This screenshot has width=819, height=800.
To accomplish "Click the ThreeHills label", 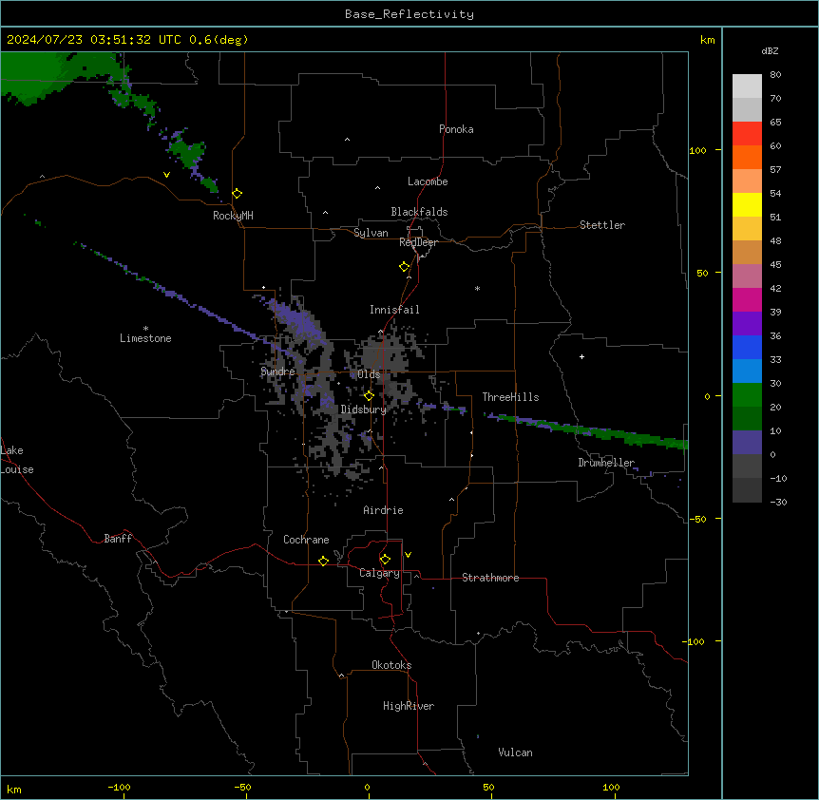I will pyautogui.click(x=511, y=397).
